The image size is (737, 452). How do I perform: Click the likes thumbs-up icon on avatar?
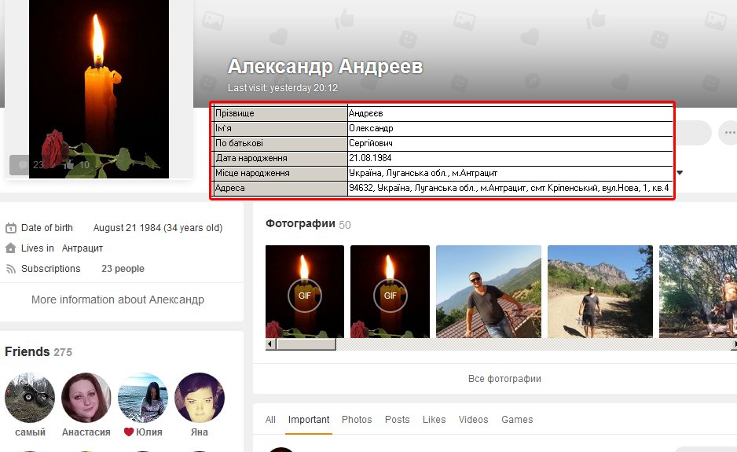pos(68,164)
